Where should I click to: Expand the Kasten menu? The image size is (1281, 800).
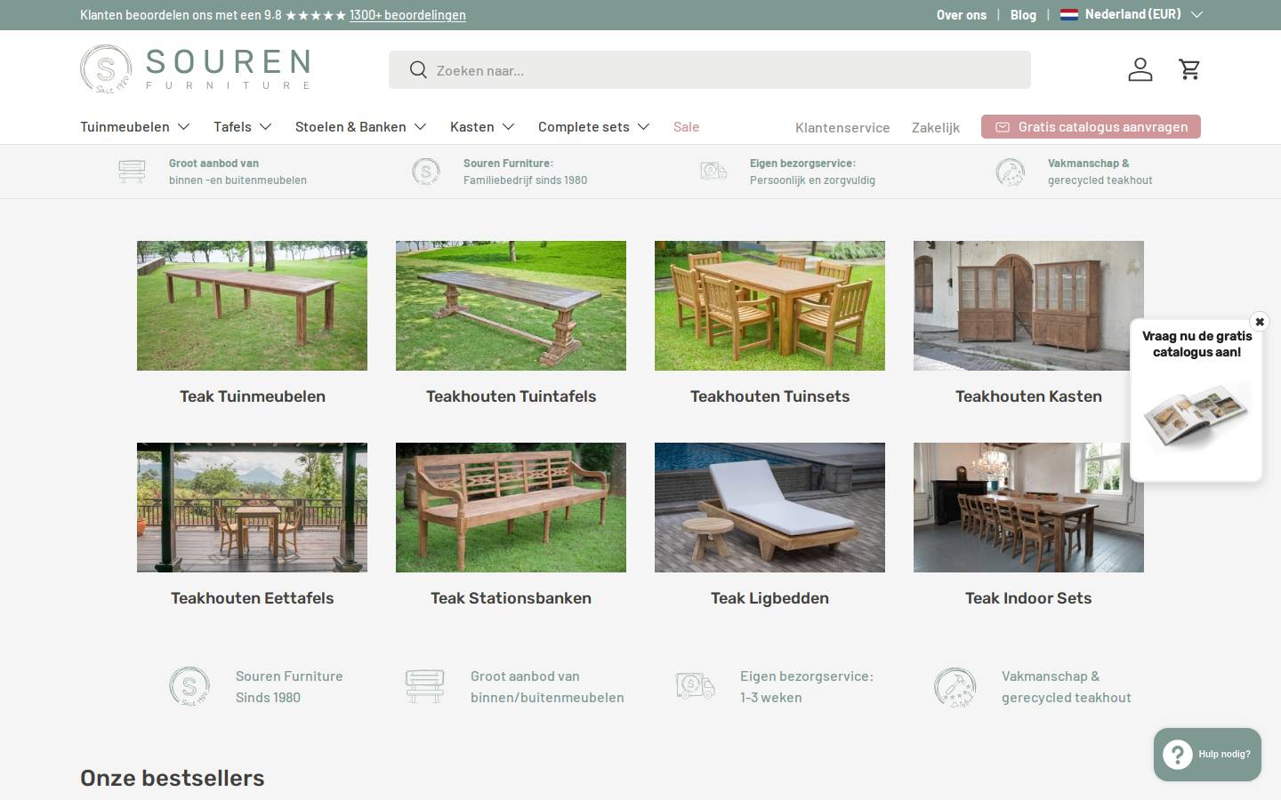(x=482, y=127)
